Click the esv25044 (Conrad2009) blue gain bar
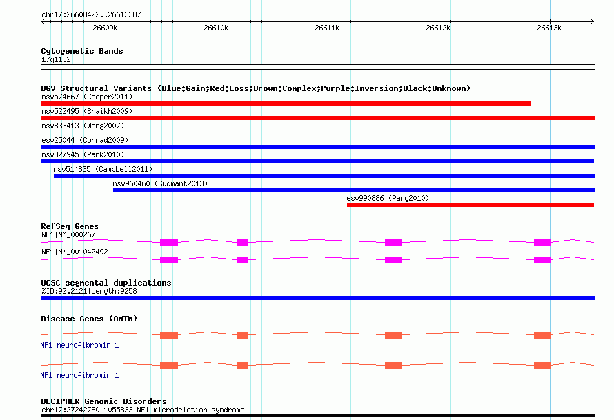This screenshot has width=614, height=420. point(317,147)
